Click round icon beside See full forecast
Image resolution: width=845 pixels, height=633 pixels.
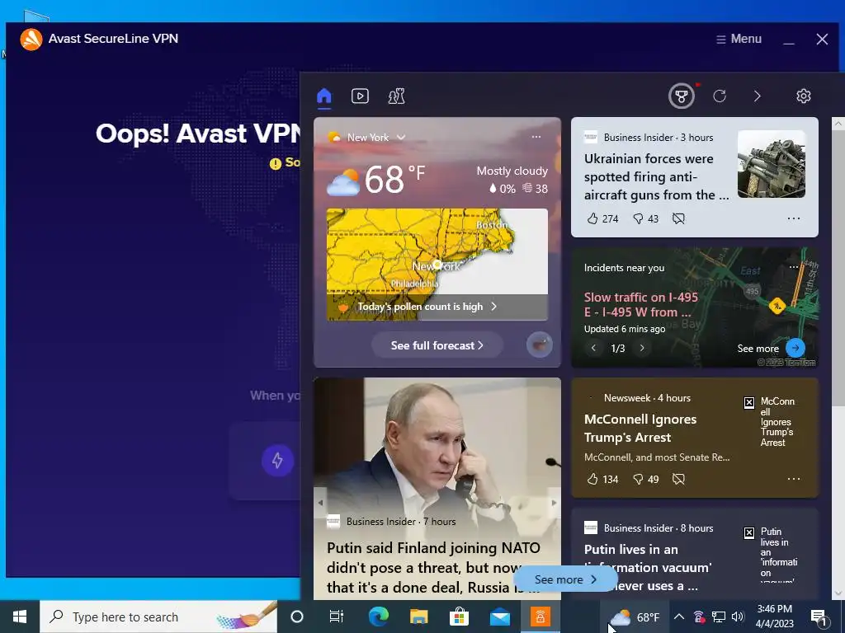540,345
